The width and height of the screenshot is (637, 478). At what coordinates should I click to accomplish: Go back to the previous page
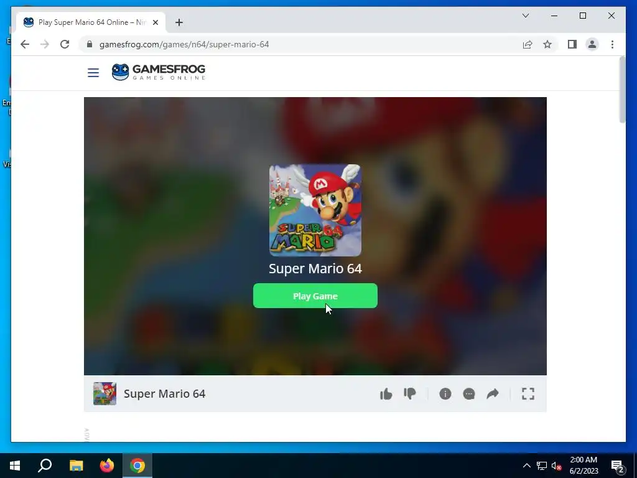click(25, 44)
